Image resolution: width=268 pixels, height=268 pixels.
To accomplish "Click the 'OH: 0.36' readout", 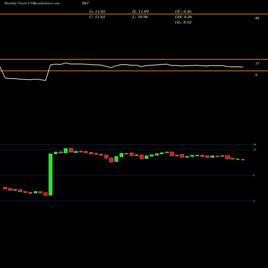I will [183, 17].
